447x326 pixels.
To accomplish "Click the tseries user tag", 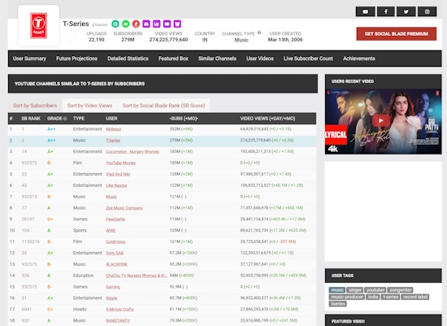I will [338, 304].
